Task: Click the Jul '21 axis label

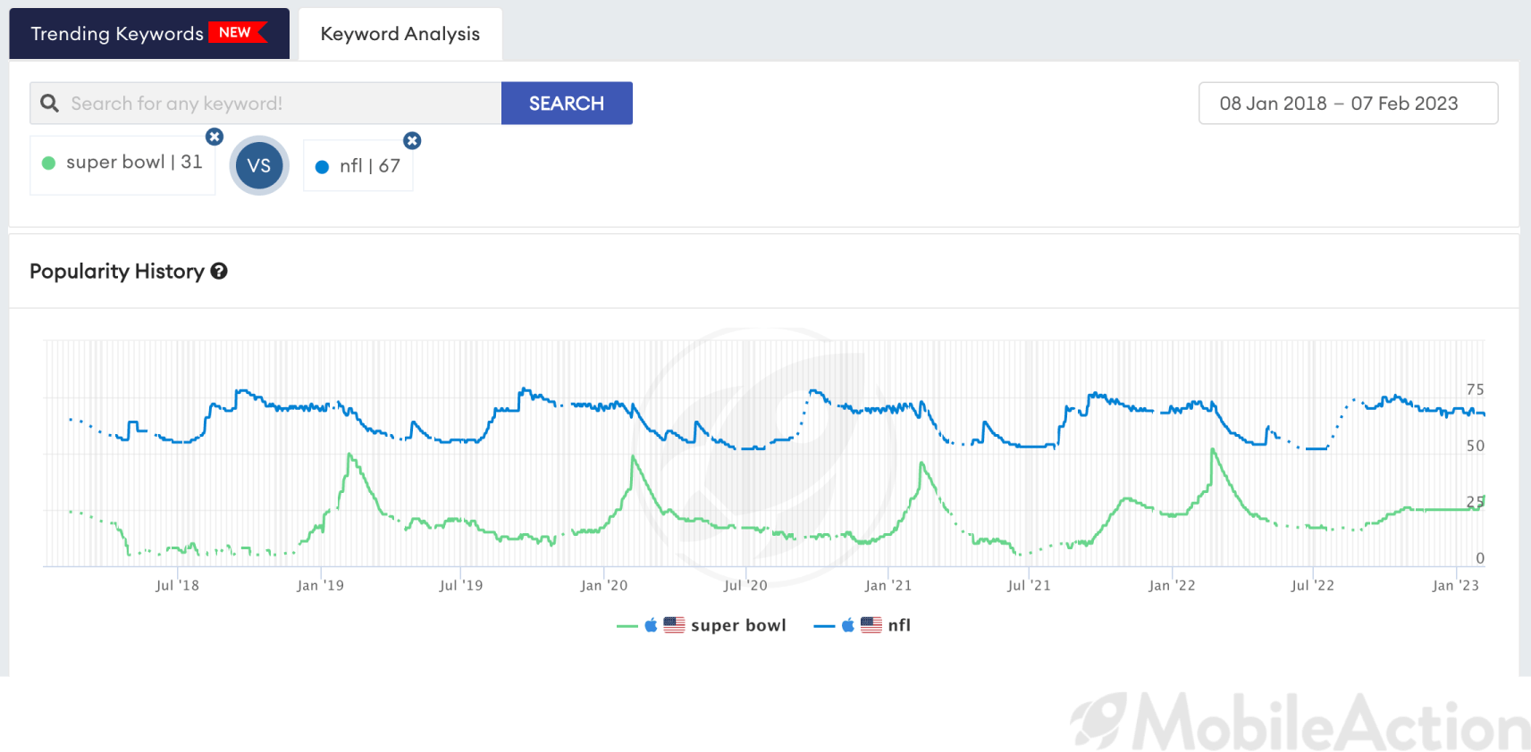Action: click(1029, 586)
